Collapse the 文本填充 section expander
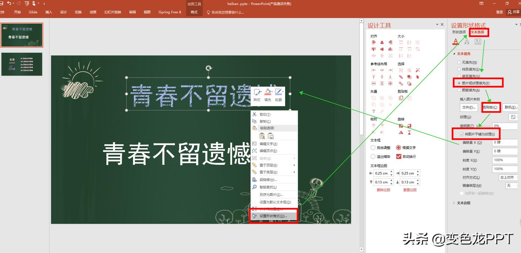Viewport: 521px width, 253px height. point(454,54)
